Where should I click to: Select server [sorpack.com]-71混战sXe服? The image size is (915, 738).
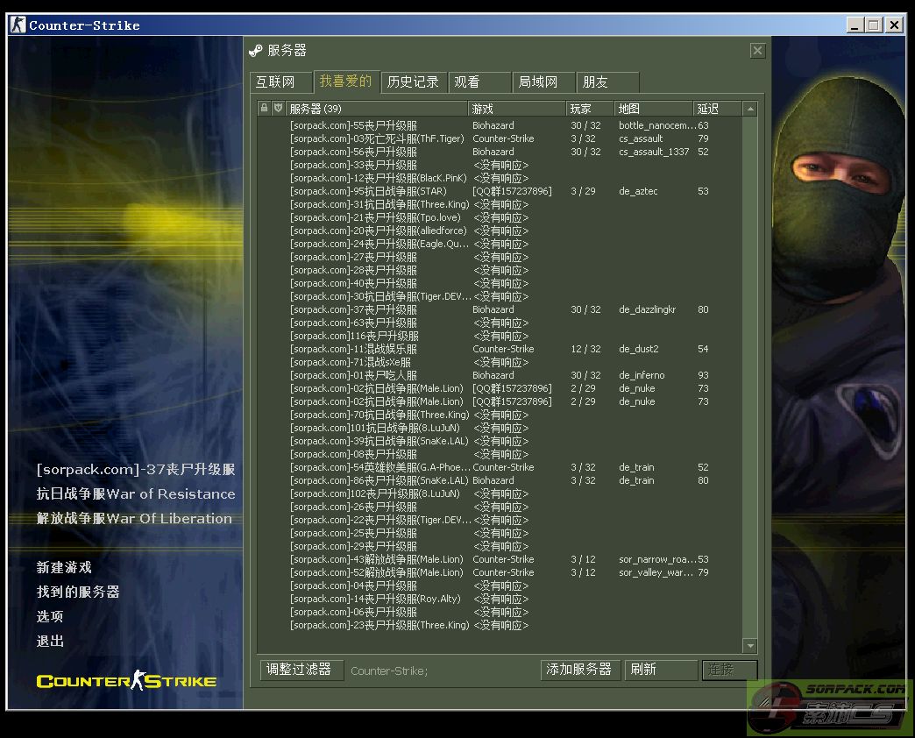pyautogui.click(x=500, y=362)
